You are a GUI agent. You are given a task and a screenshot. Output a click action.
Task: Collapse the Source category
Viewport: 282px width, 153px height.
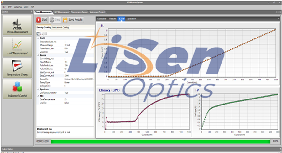coord(38,55)
